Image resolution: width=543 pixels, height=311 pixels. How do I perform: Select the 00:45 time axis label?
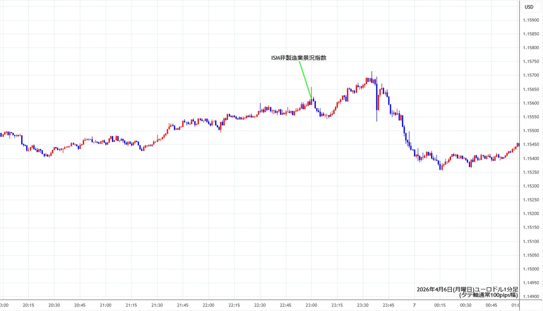click(x=491, y=305)
